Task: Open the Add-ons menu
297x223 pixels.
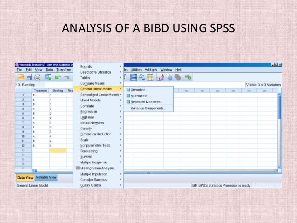Action: 151,70
